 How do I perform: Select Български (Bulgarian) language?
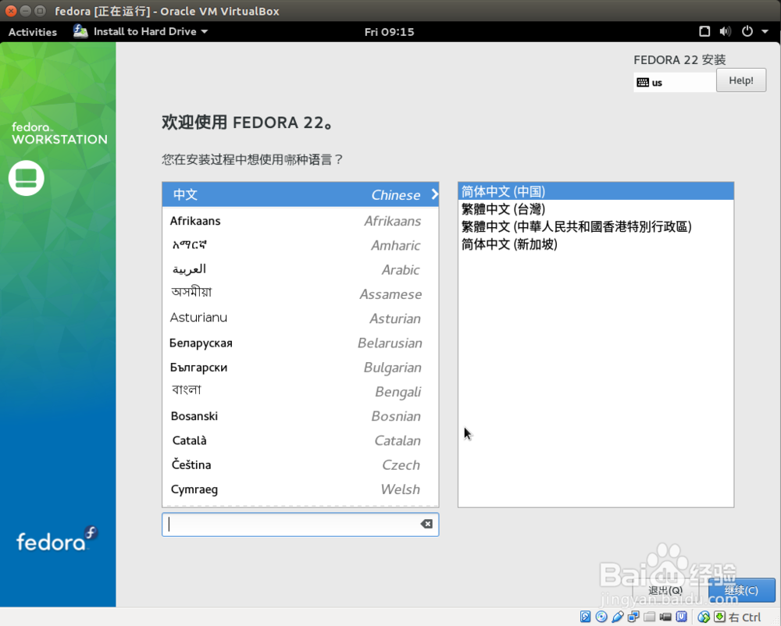(x=301, y=367)
